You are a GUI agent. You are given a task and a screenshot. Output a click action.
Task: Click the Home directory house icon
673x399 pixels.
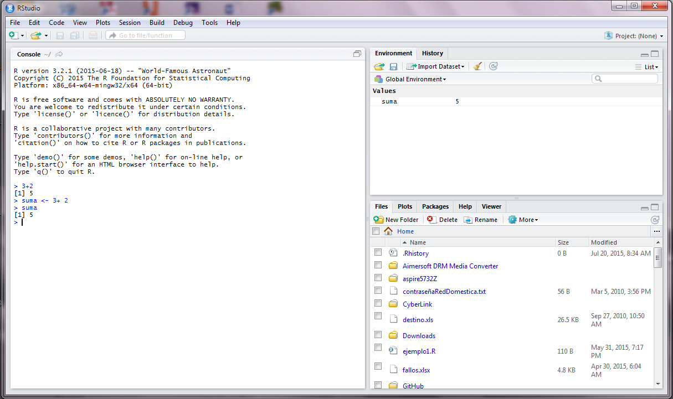point(388,231)
